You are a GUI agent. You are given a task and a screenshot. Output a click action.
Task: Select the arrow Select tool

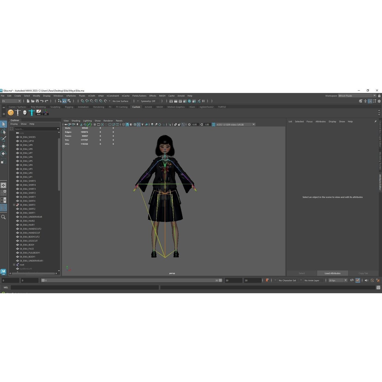pyautogui.click(x=4, y=124)
